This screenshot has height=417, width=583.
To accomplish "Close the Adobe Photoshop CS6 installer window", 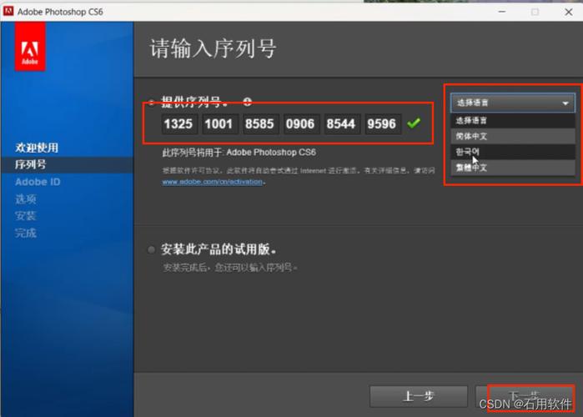I will [569, 12].
